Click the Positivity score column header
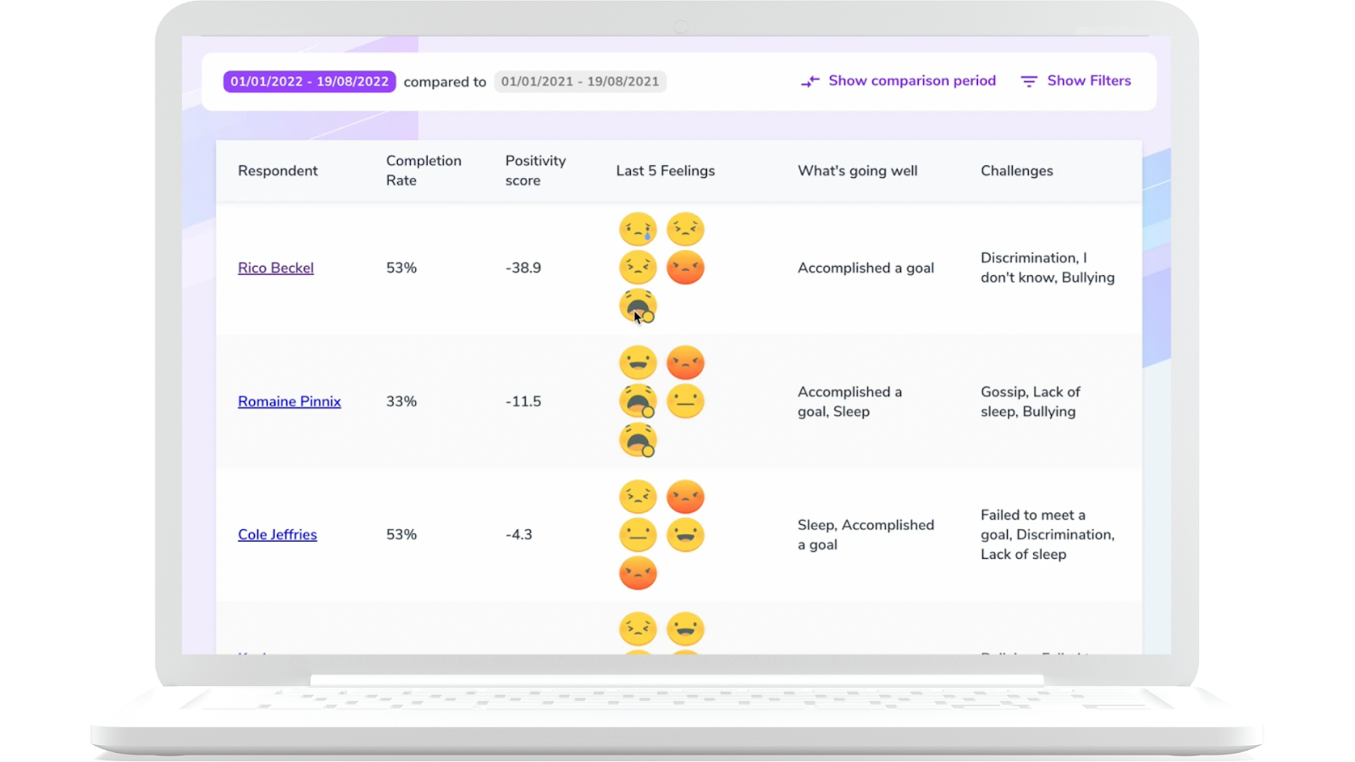 tap(535, 170)
